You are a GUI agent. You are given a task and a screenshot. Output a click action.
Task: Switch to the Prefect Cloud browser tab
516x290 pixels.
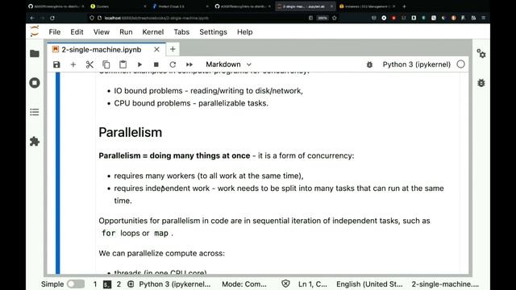(x=181, y=6)
